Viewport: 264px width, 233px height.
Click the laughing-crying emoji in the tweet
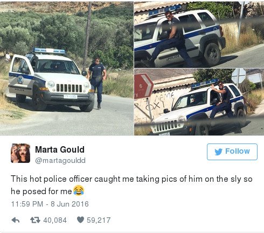pyautogui.click(x=79, y=190)
